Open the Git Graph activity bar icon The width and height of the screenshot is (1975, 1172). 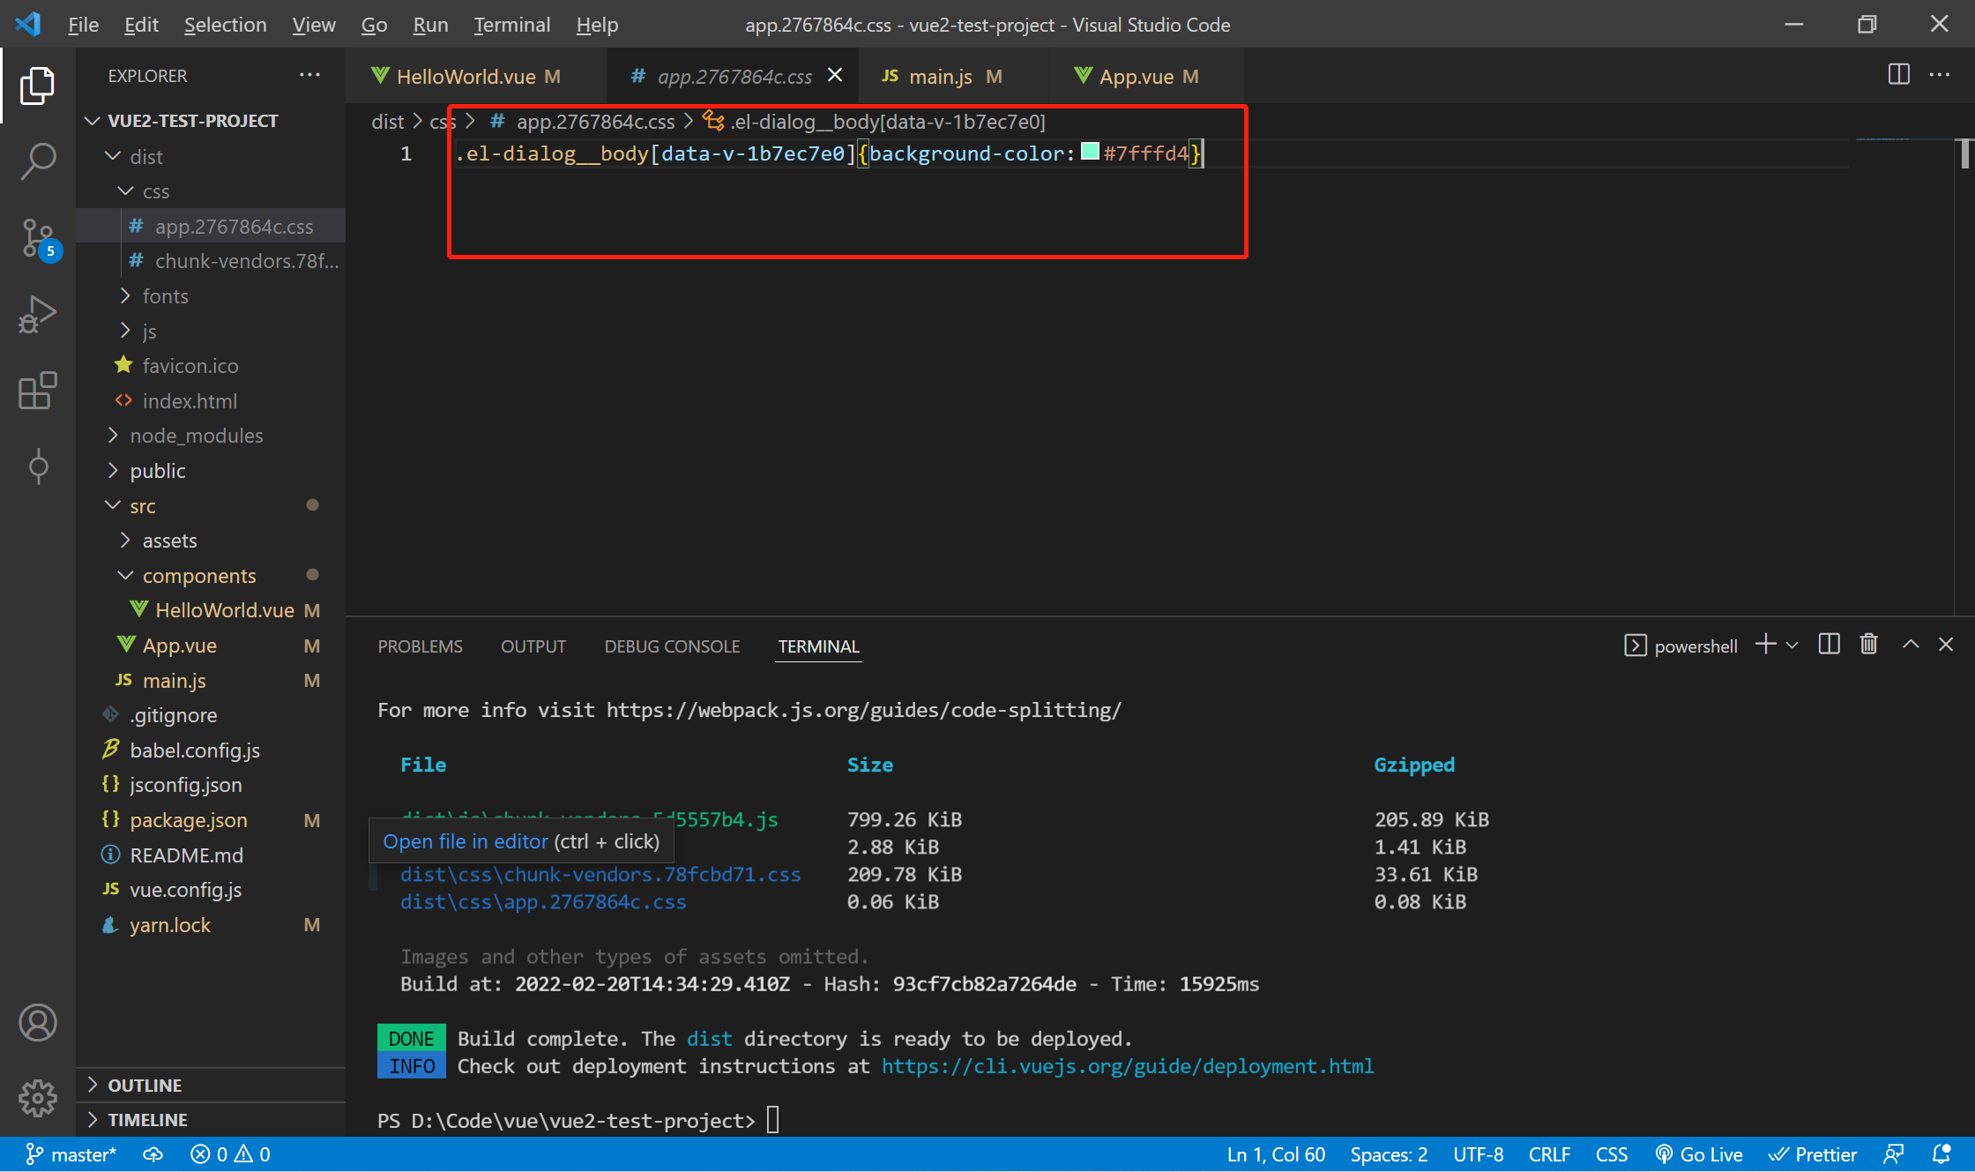(x=37, y=466)
